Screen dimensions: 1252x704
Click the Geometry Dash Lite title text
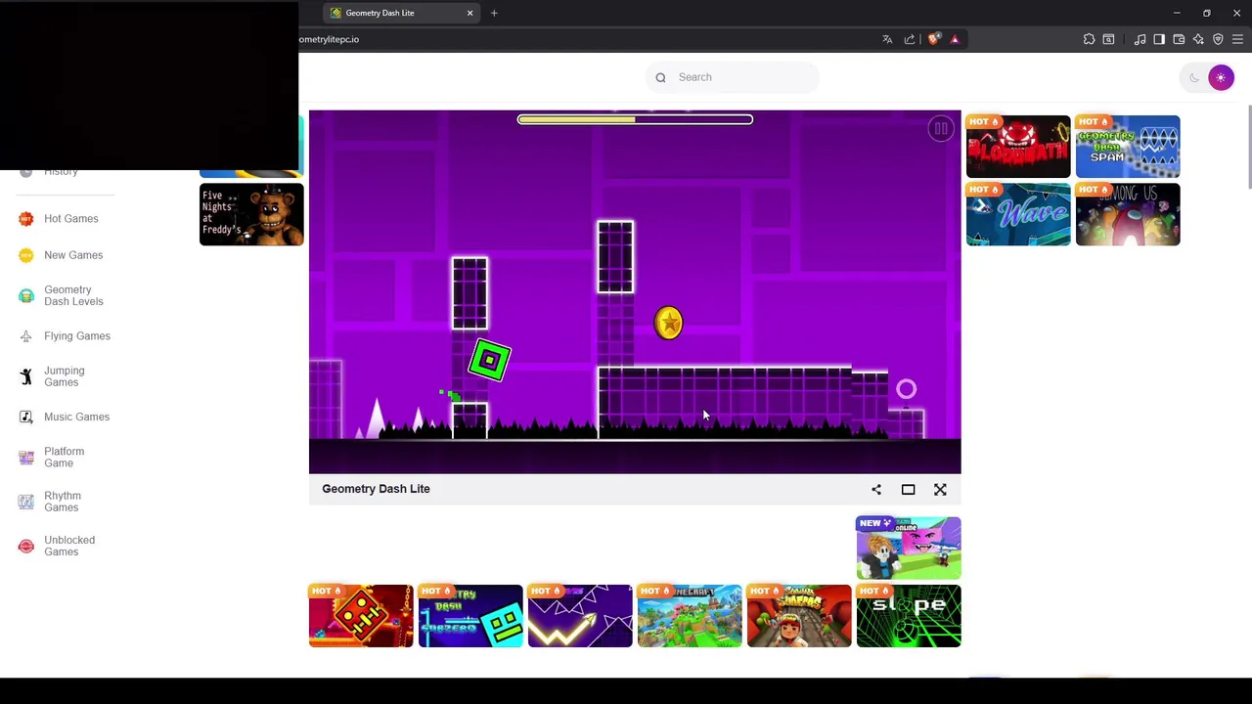376,489
